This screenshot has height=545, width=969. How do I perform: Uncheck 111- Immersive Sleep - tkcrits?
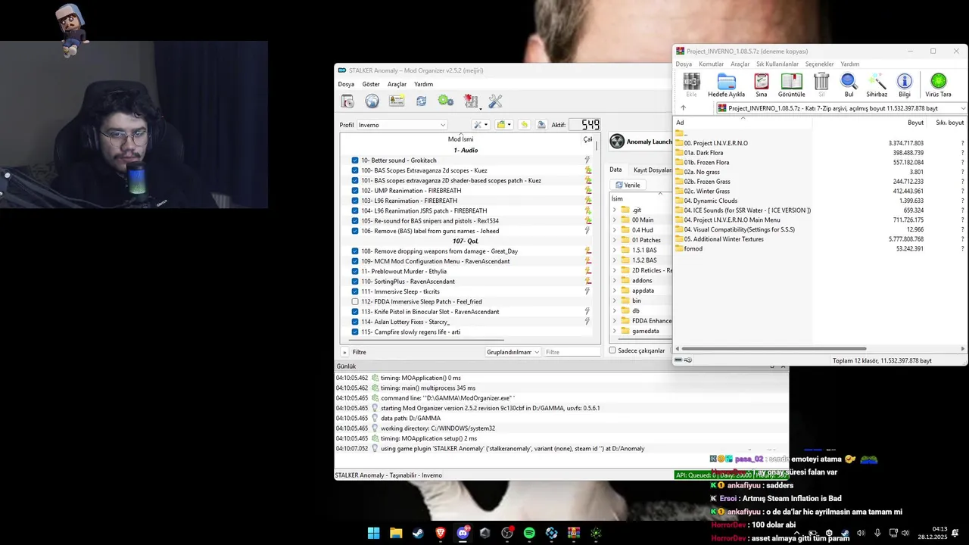(x=355, y=291)
